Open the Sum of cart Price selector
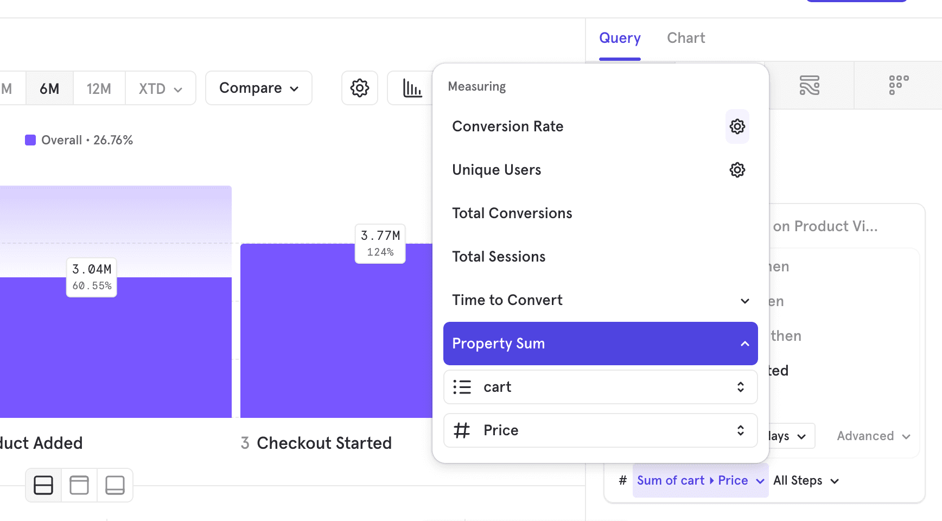Viewport: 942px width, 521px height. click(x=699, y=480)
